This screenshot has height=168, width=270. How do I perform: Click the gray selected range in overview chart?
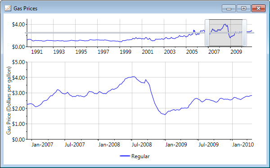coord(226,33)
